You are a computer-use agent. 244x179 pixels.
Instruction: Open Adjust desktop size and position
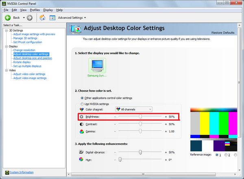tap(33, 58)
